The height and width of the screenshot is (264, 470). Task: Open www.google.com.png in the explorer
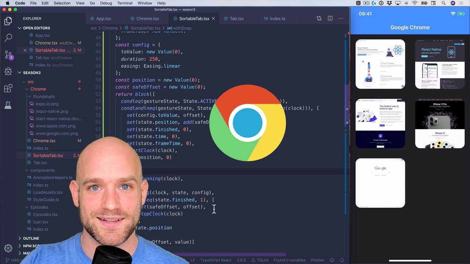pos(57,133)
